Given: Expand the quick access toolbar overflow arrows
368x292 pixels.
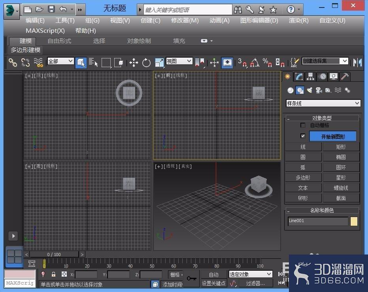Looking at the screenshot, I should (x=80, y=10).
